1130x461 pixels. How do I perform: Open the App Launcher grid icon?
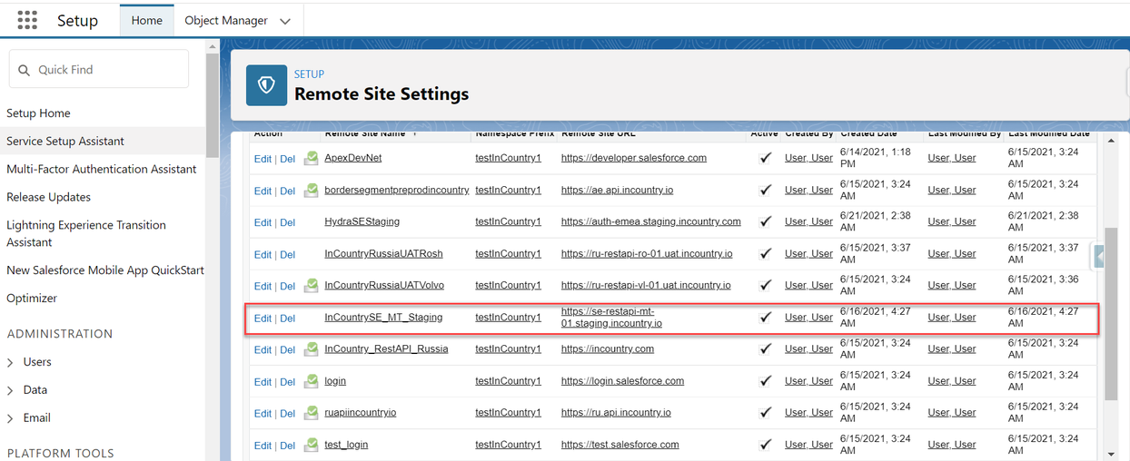(x=27, y=20)
